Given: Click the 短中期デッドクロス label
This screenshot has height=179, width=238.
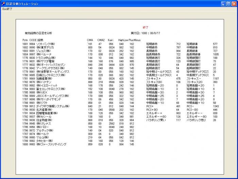Looking at the screenshot, I should pyautogui.click(x=198, y=72).
